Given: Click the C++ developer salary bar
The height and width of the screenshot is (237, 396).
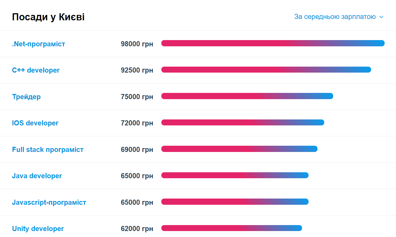Looking at the screenshot, I should (266, 70).
